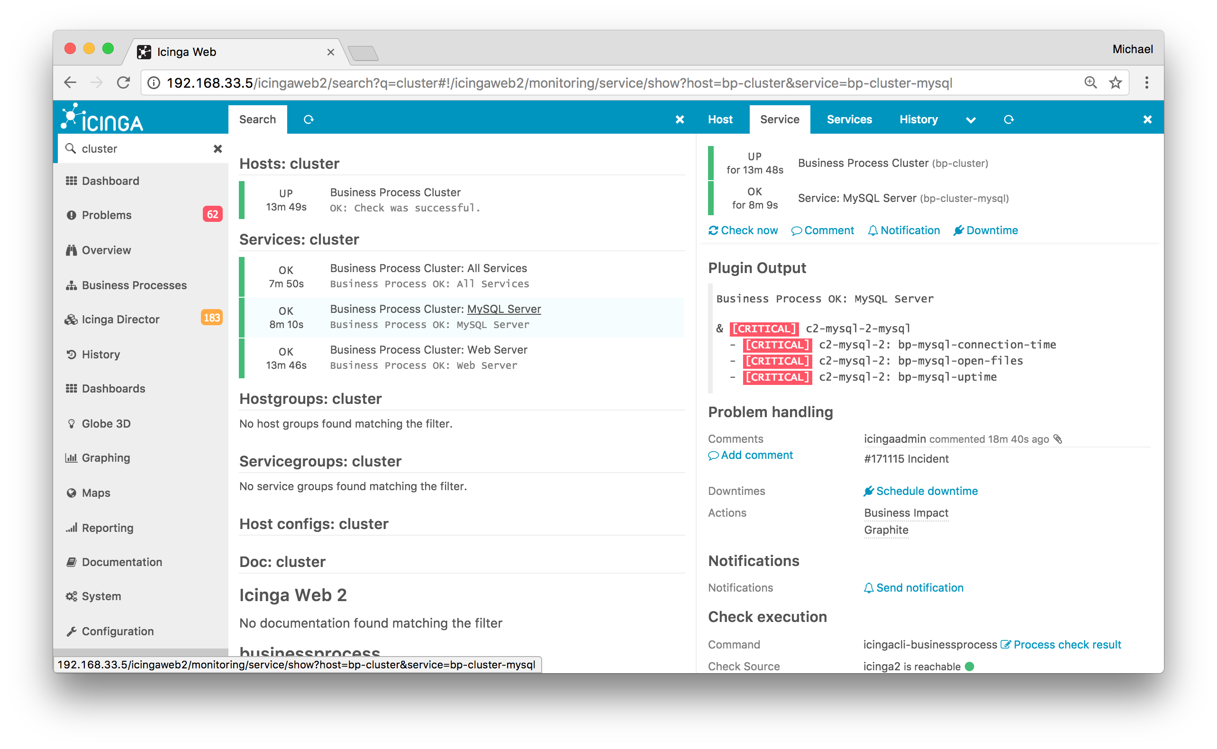Clear the cluster search field
The height and width of the screenshot is (749, 1217).
(218, 148)
